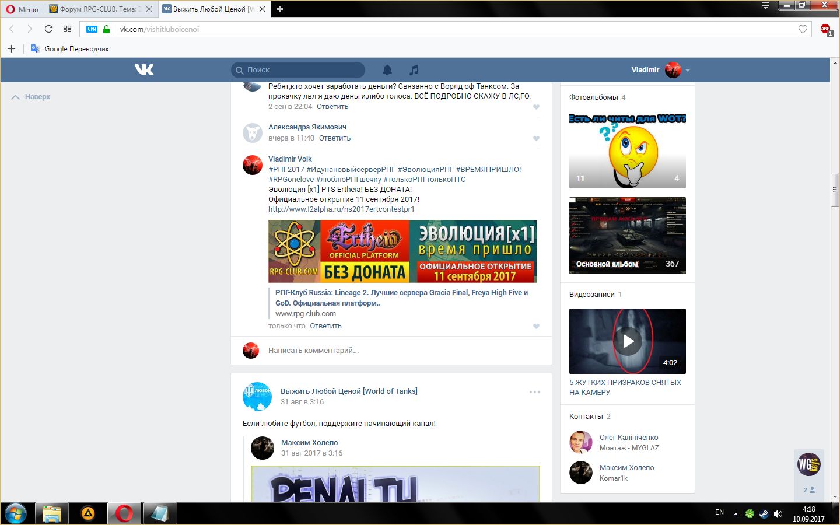The height and width of the screenshot is (525, 840).
Task: Open the volume control in tray
Action: point(778,514)
